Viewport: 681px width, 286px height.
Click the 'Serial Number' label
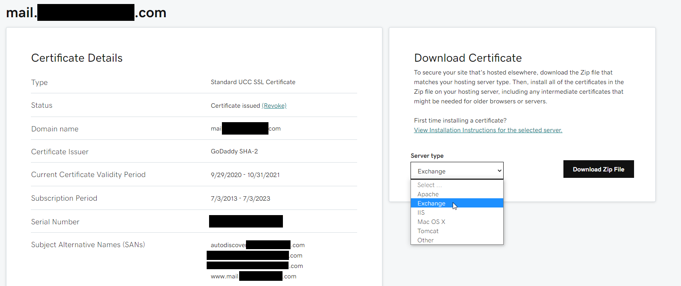[55, 222]
